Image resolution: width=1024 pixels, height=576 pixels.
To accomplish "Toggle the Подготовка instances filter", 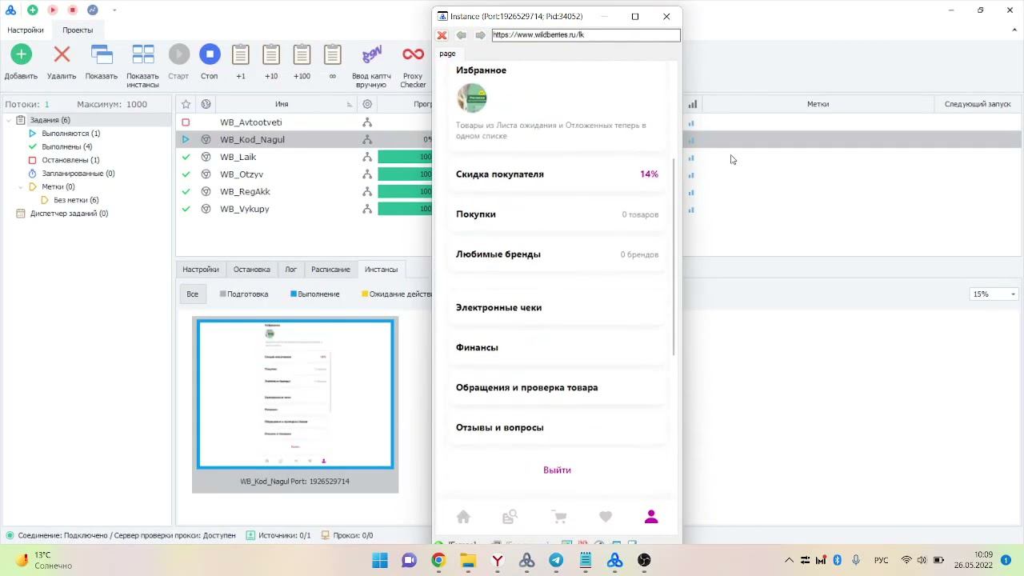I will tap(244, 294).
